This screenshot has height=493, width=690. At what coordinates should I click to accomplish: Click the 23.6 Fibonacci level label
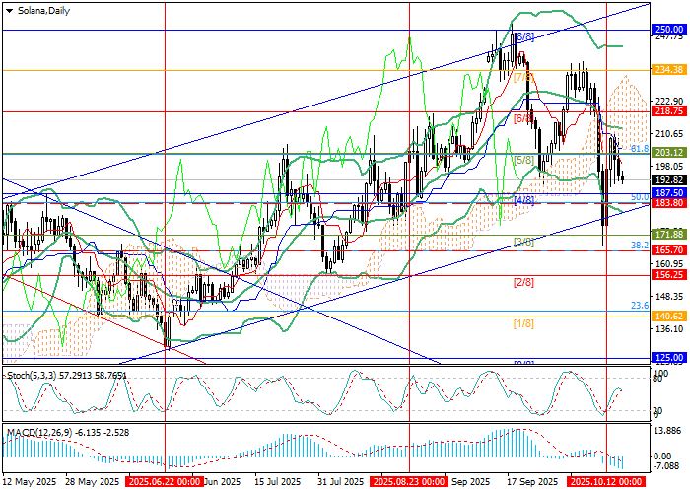pos(640,306)
